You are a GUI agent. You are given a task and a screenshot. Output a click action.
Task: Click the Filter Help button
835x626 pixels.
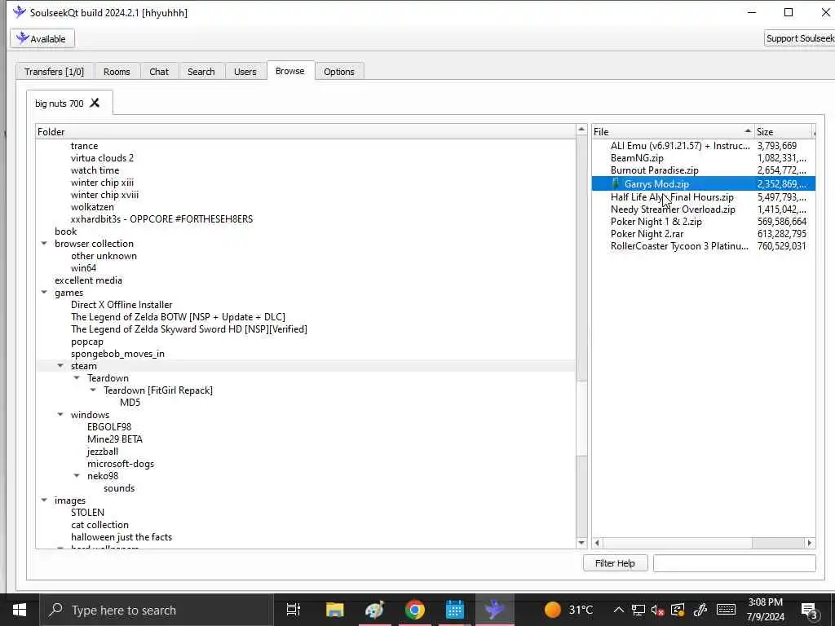point(615,563)
